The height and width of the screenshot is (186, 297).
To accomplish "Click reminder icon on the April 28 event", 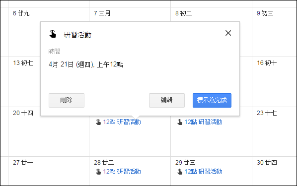I will (98, 172).
